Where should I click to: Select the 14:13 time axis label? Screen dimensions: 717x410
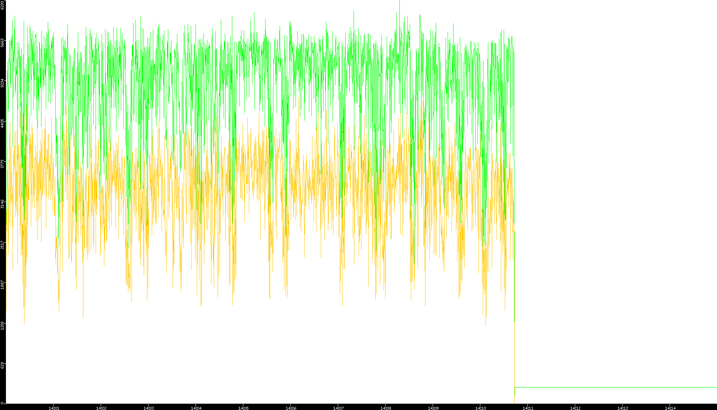click(x=623, y=408)
